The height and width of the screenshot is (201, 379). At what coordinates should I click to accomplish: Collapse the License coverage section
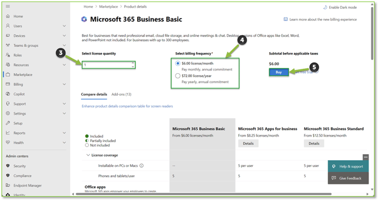(x=88, y=155)
